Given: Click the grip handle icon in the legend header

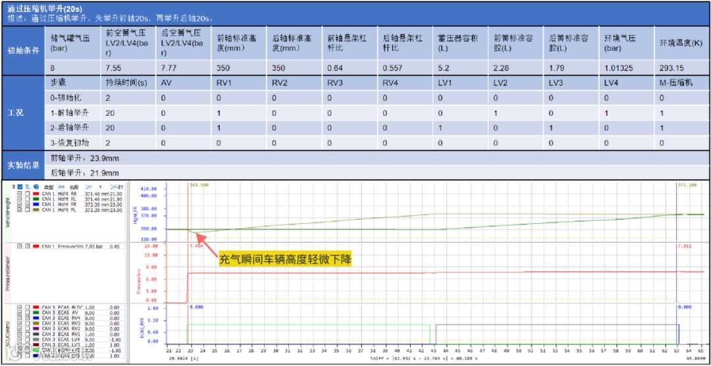Looking at the screenshot, I should click(x=14, y=187).
